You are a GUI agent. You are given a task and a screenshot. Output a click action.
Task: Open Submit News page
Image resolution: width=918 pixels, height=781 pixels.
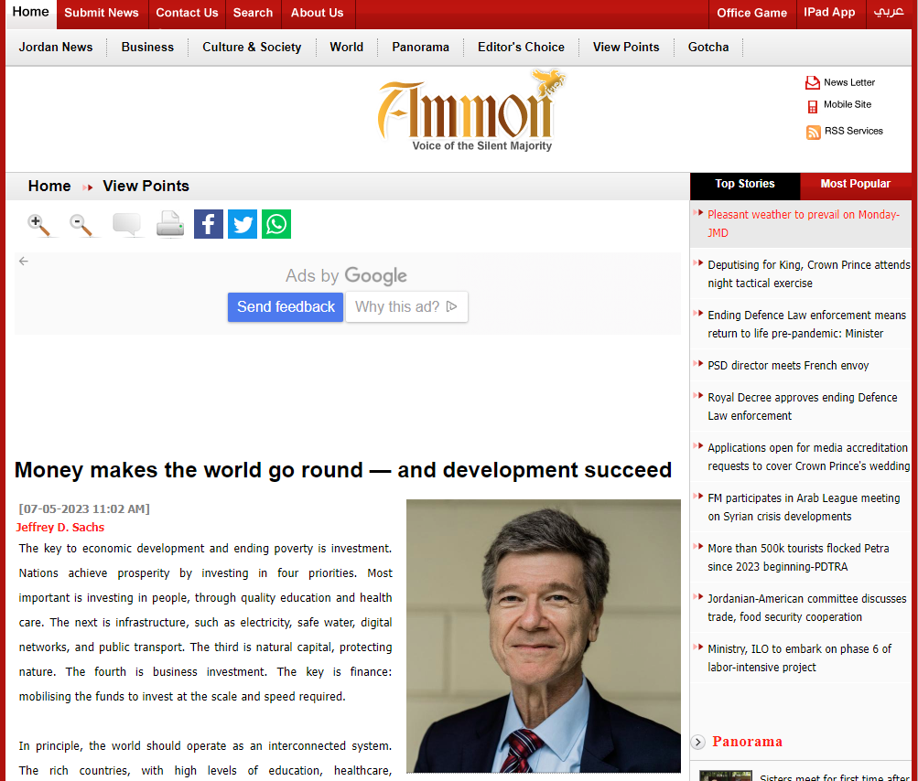(102, 13)
